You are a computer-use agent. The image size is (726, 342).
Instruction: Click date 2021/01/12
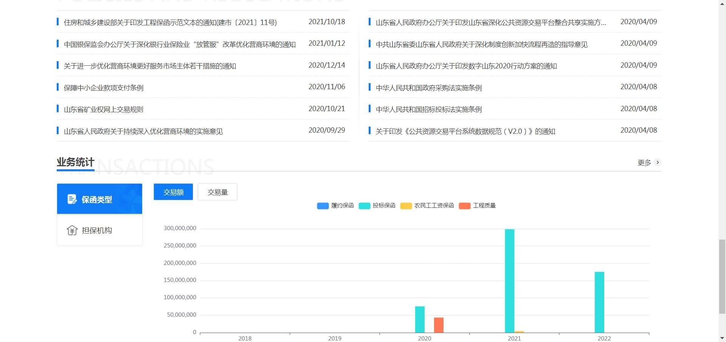point(327,43)
